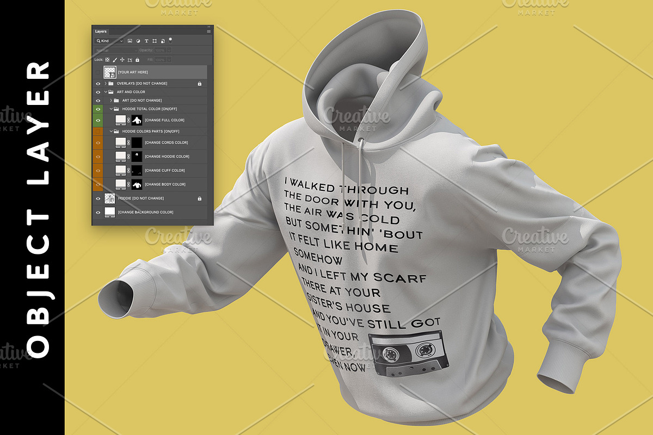
Task: Select HODDIE [DO NOT CHANGE] layer thumbnail
Action: tap(110, 198)
